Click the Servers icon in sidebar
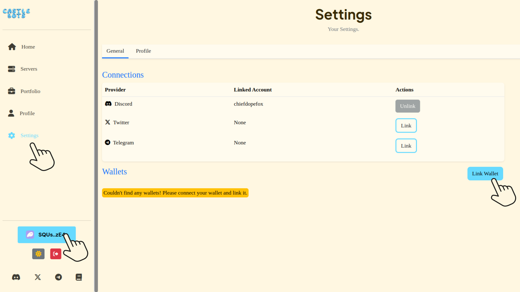 point(12,69)
